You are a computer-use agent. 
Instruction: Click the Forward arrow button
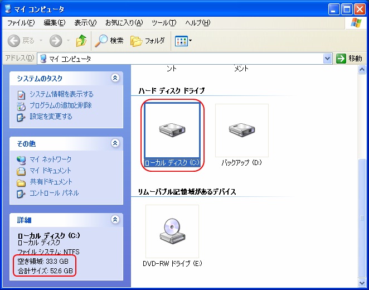coord(56,41)
